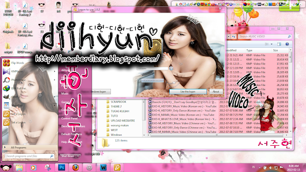
Task: Expand the KMPlayer jump list arrow
Action: click(55, 71)
